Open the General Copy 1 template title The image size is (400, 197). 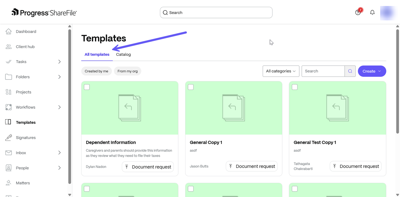(206, 143)
